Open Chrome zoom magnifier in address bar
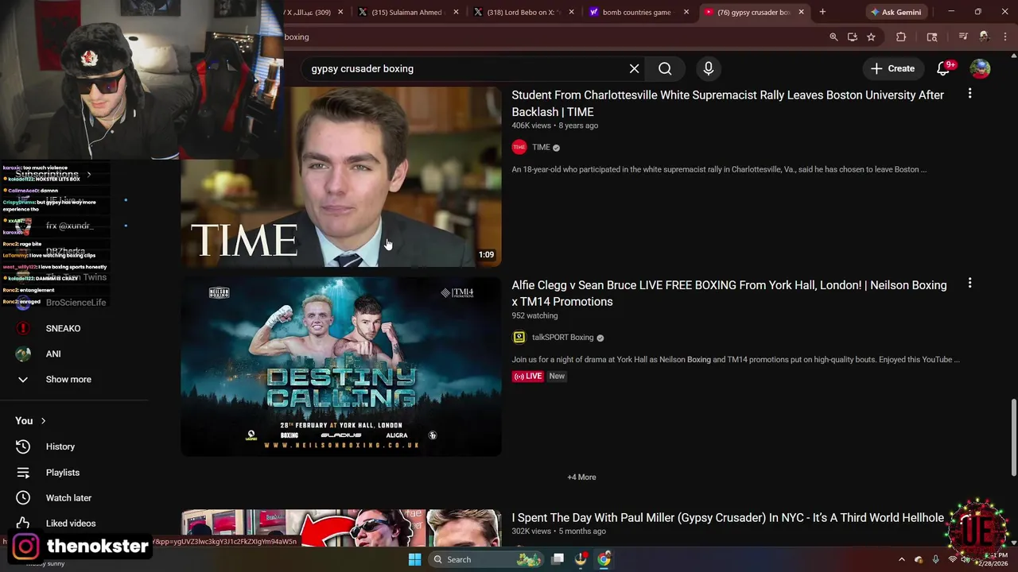 click(833, 37)
